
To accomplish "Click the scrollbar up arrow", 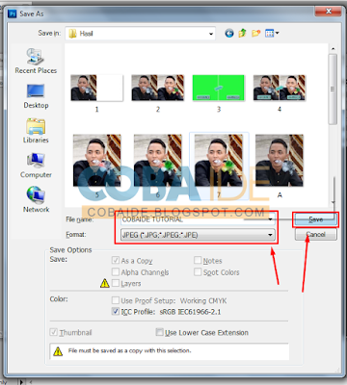I will pyautogui.click(x=333, y=49).
